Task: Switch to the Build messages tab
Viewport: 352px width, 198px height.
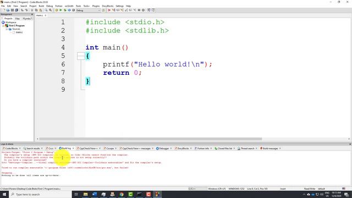Action: click(270, 148)
